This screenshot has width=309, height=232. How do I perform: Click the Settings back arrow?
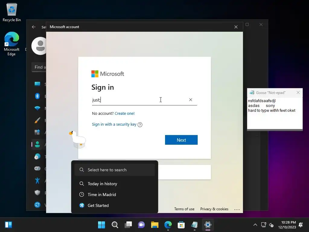[x=34, y=27]
